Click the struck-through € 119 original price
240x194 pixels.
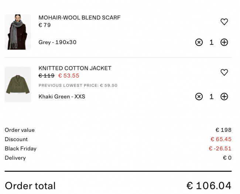tap(47, 76)
